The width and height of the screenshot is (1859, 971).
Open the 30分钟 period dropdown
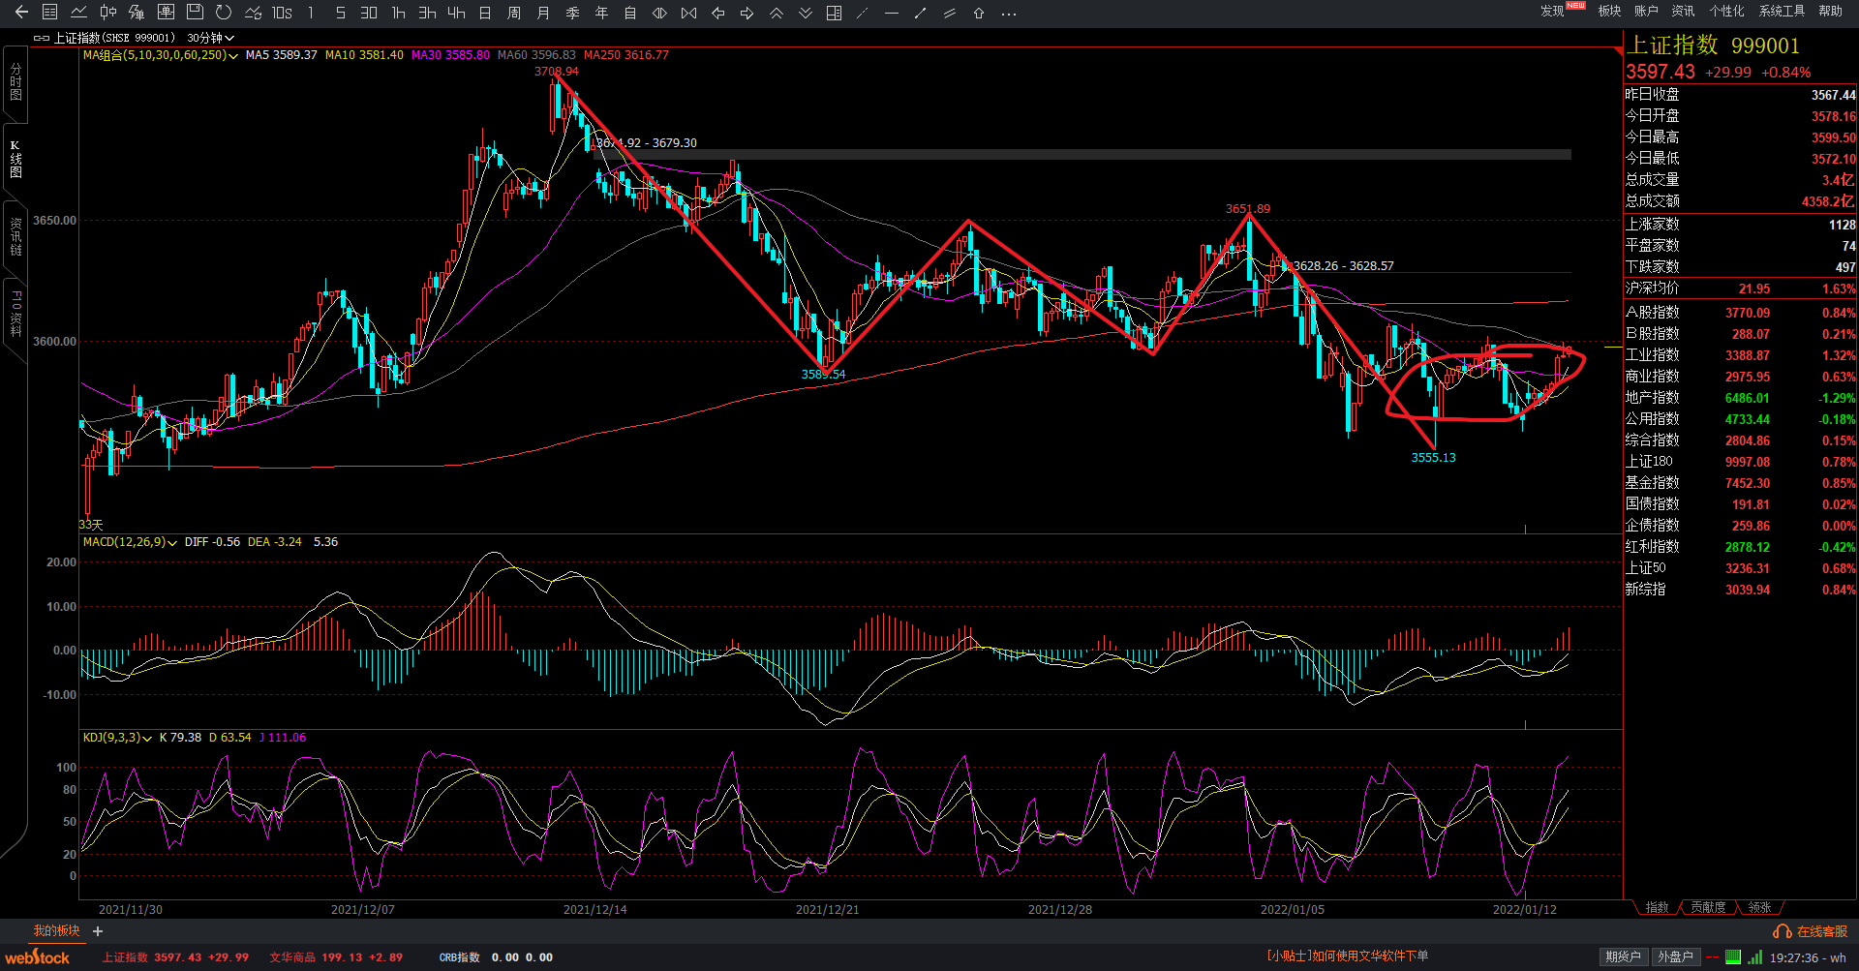(x=210, y=38)
